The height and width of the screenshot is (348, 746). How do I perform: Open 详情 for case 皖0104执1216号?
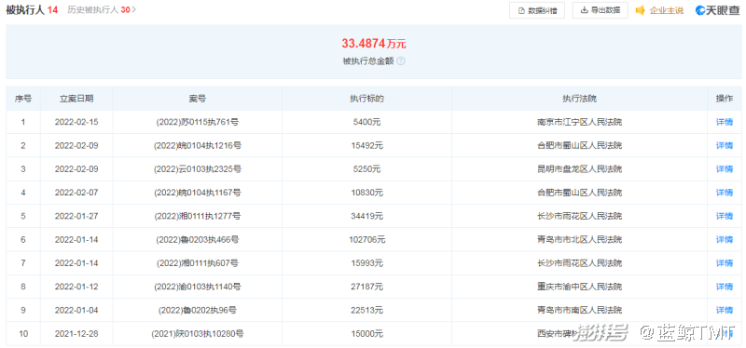point(725,145)
